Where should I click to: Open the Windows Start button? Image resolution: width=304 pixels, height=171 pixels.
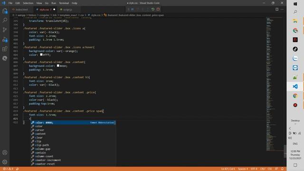(x=295, y=4)
